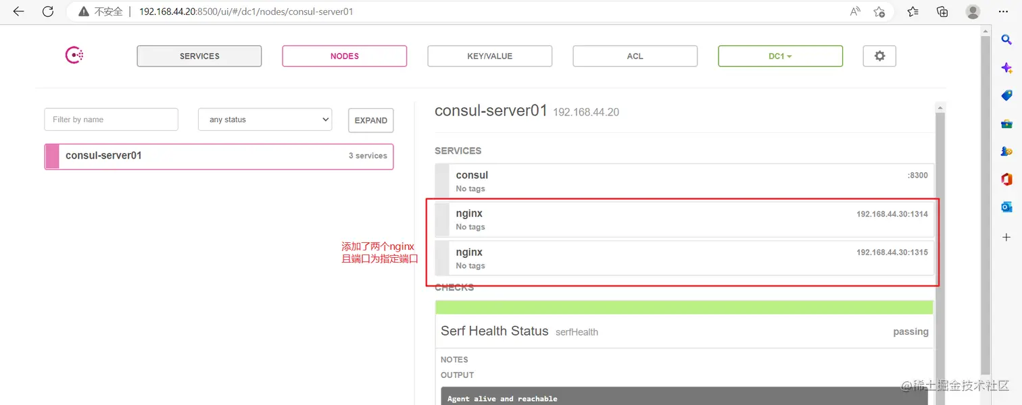Click the browser profile avatar
The height and width of the screenshot is (405, 1022).
tap(973, 11)
